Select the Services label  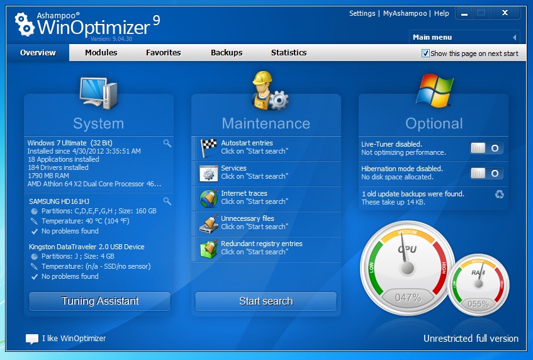[233, 168]
